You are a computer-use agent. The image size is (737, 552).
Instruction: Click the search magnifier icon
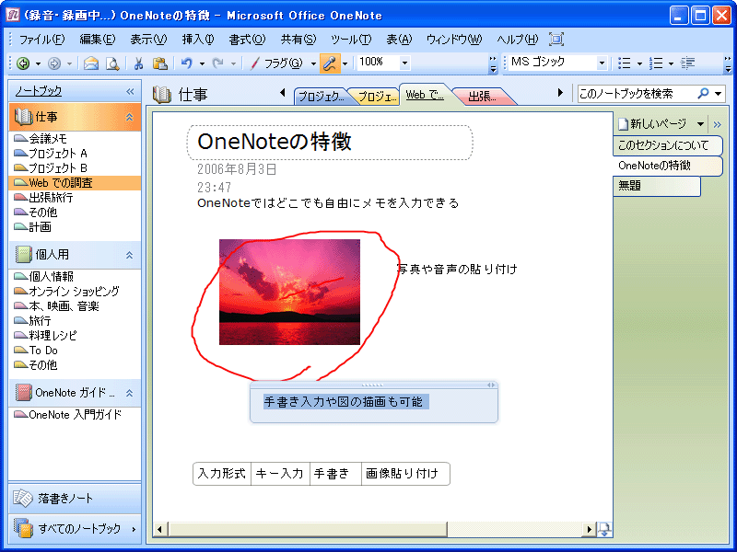[703, 94]
